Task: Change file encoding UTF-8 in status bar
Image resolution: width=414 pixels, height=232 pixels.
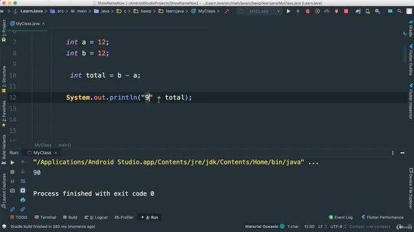Action: (x=338, y=226)
